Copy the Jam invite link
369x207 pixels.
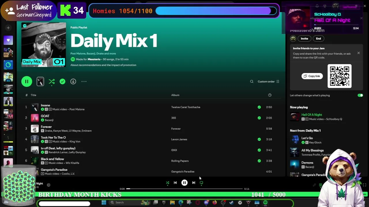[x=312, y=76]
